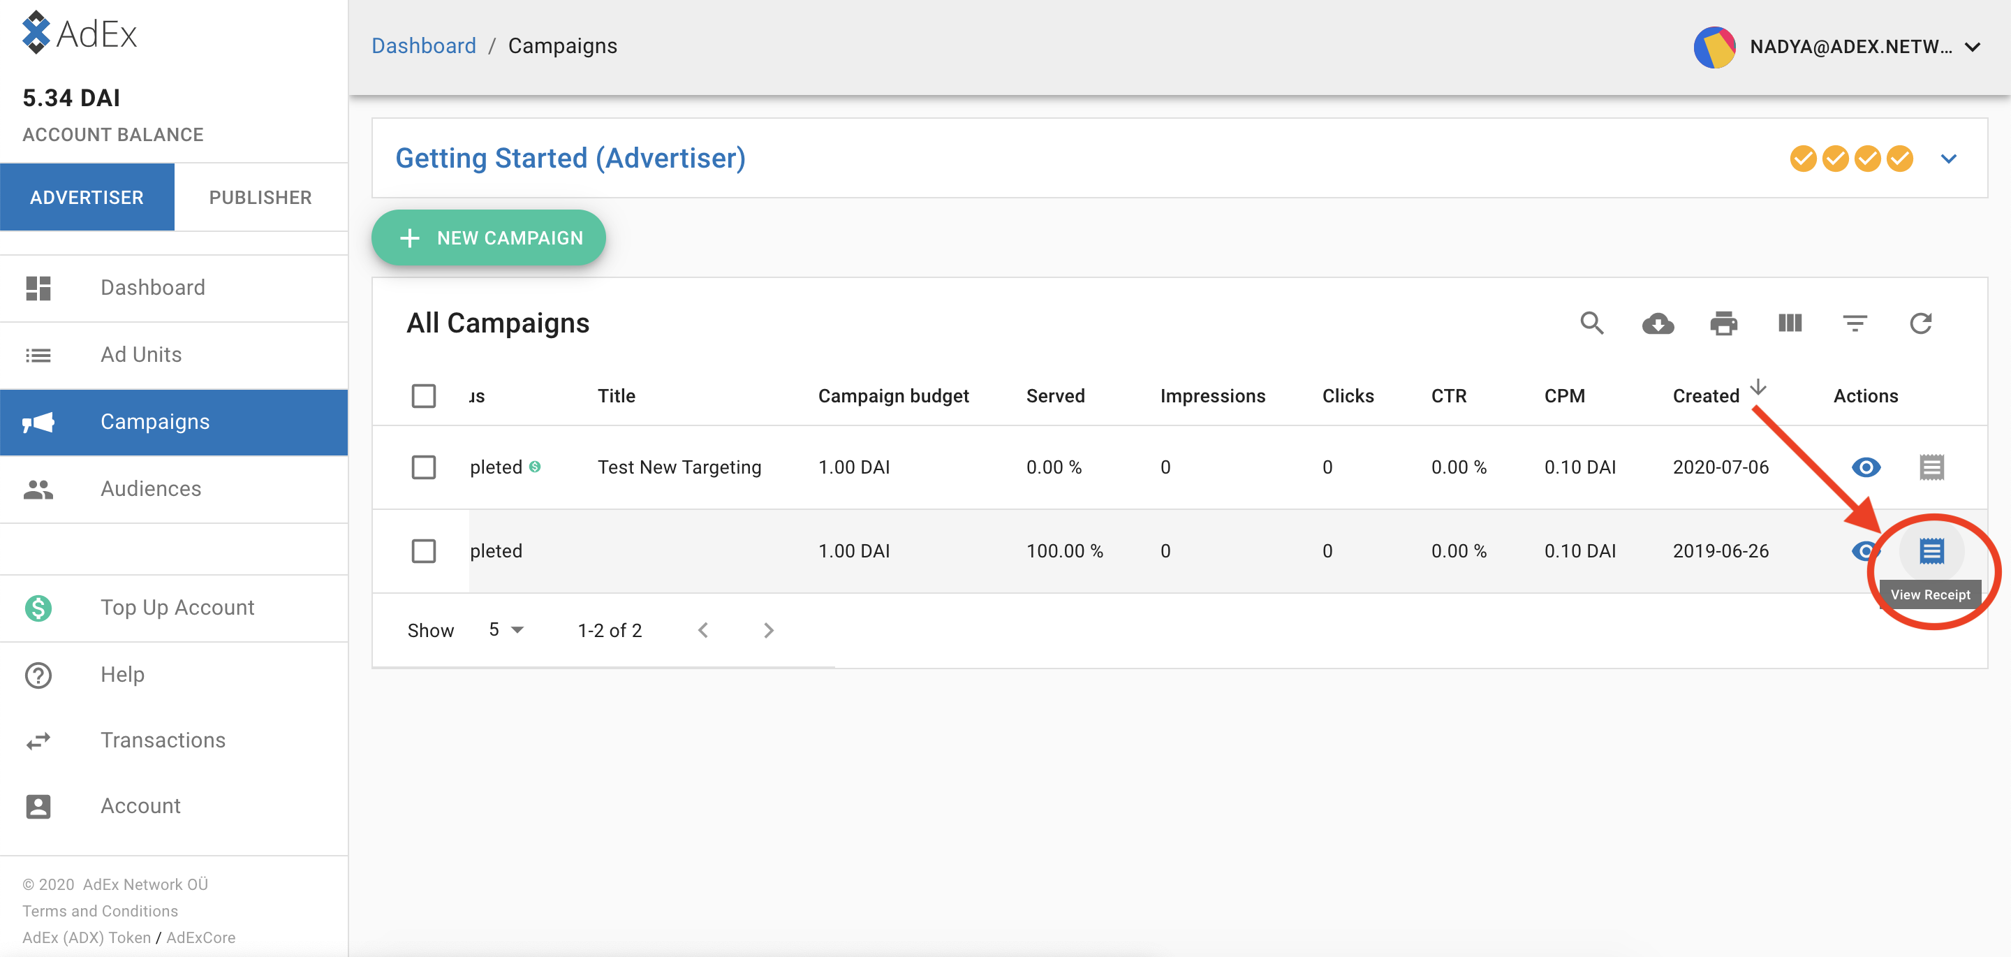Open the filter table icon
Viewport: 2011px width, 957px height.
[x=1855, y=323]
